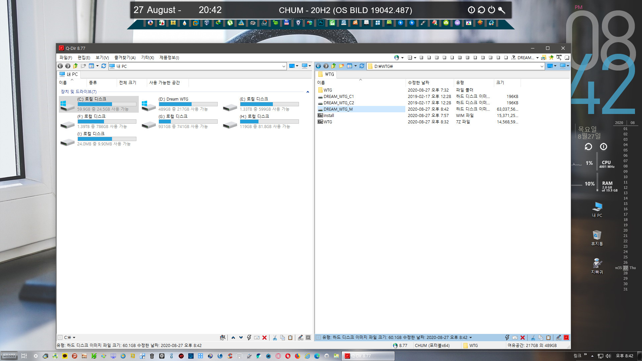
Task: Click the Windows START button
Action: click(9, 356)
